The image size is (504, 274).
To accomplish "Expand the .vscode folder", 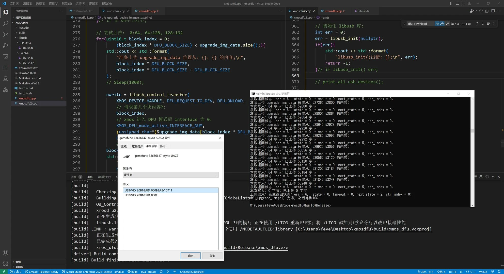I will point(23,28).
